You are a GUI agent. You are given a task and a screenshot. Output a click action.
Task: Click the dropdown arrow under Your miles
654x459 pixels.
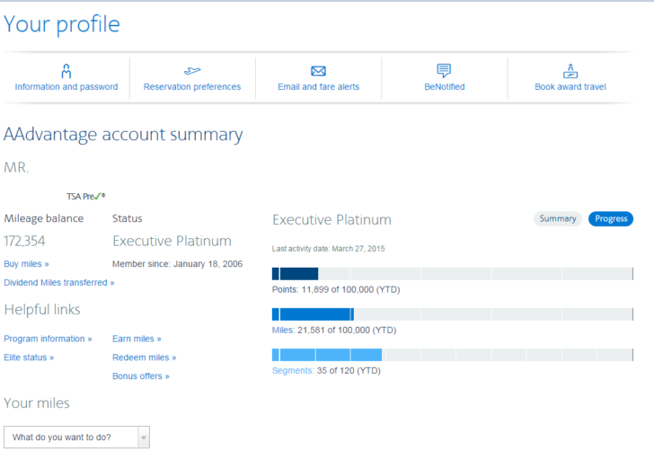144,437
